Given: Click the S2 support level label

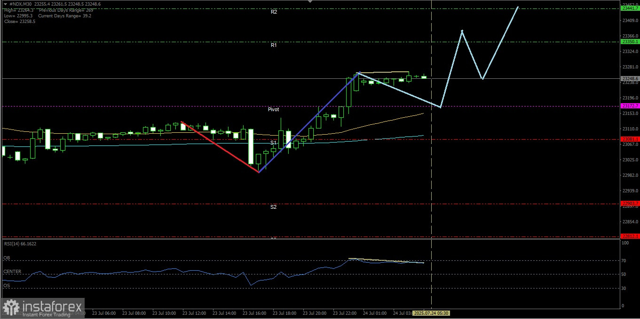Looking at the screenshot, I should point(273,207).
